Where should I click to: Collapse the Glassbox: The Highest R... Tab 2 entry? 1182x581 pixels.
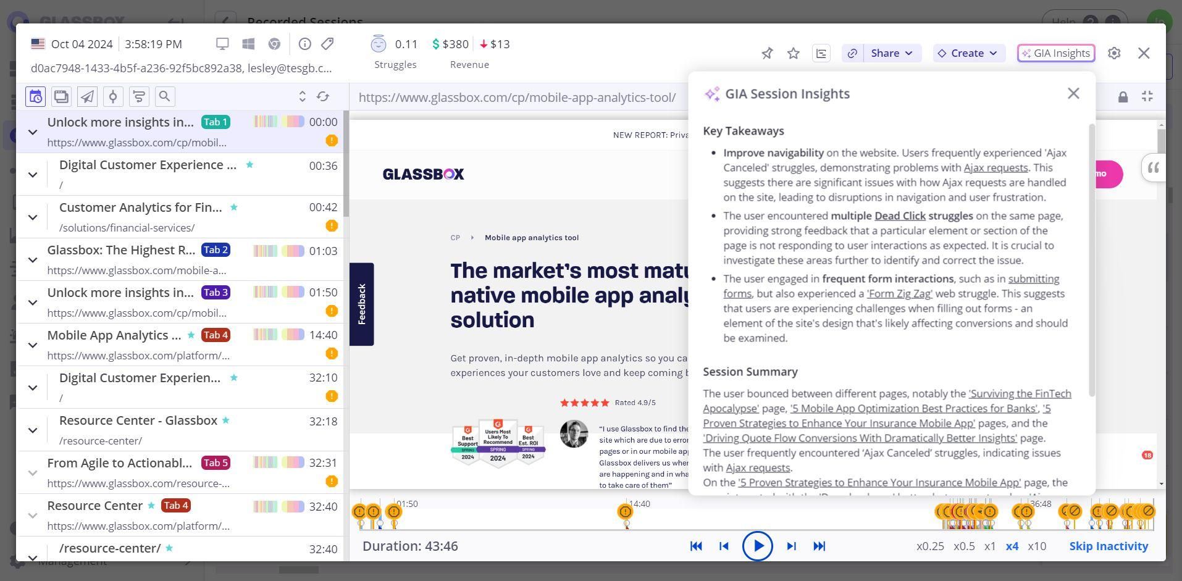coord(33,260)
